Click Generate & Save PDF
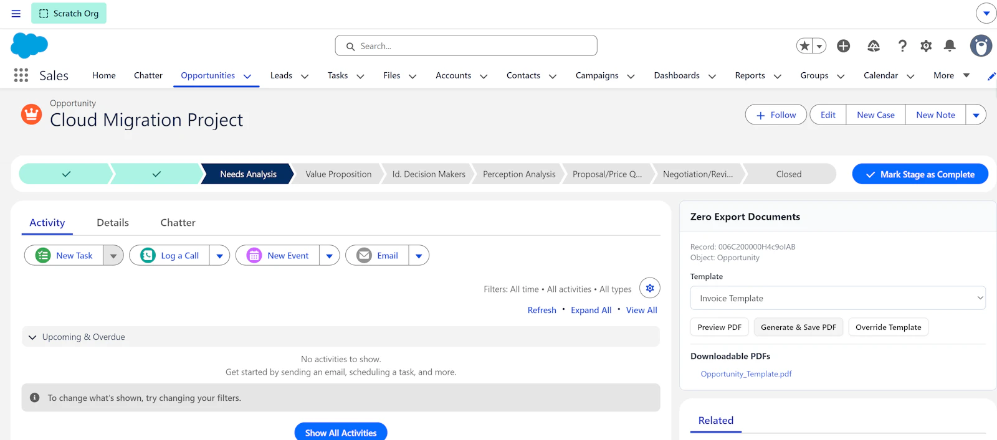This screenshot has width=997, height=440. (798, 327)
